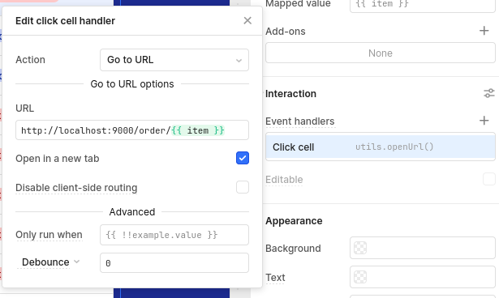
Task: Click the Mapped value input field
Action: 423,4
